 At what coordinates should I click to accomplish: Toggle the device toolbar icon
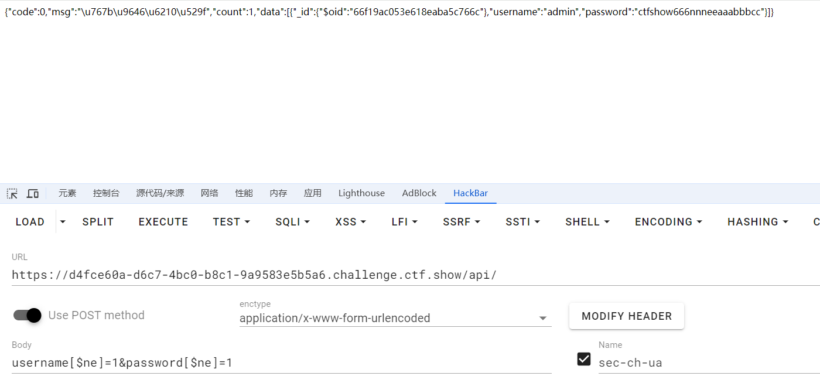(33, 193)
